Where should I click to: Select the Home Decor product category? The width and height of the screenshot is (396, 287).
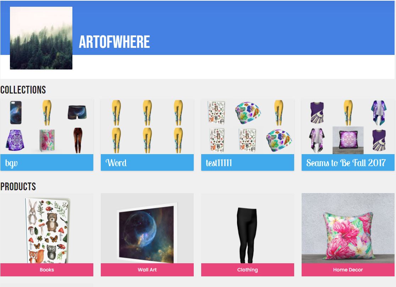[348, 270]
